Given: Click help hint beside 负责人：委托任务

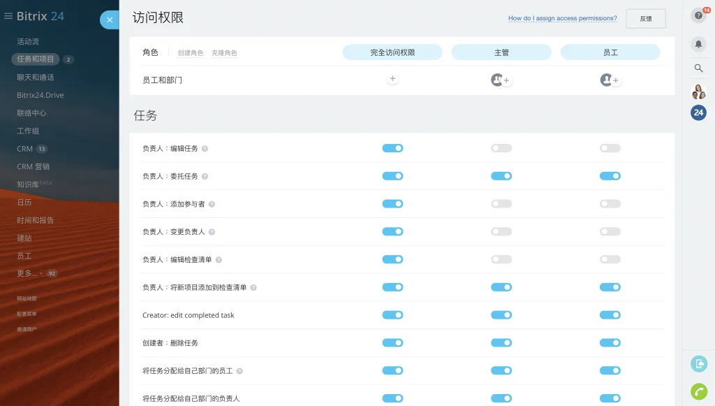Looking at the screenshot, I should pyautogui.click(x=205, y=177).
